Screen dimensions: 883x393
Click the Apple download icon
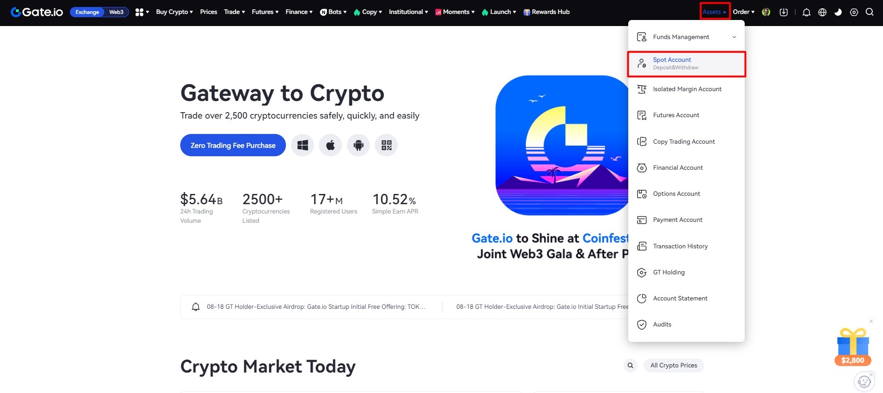pyautogui.click(x=330, y=145)
